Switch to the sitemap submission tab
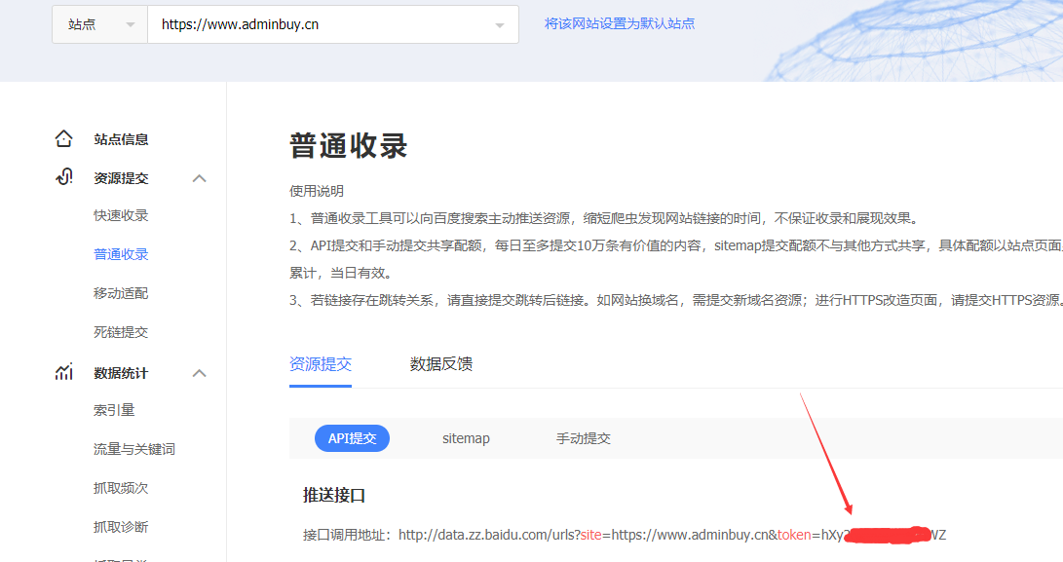 [466, 437]
